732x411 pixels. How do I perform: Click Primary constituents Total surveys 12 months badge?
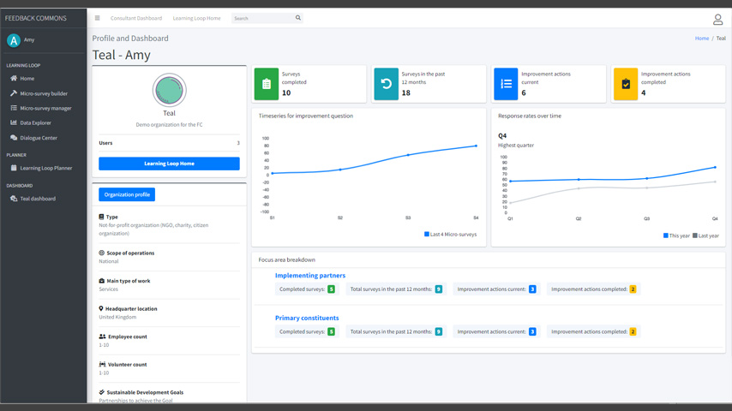click(x=438, y=331)
